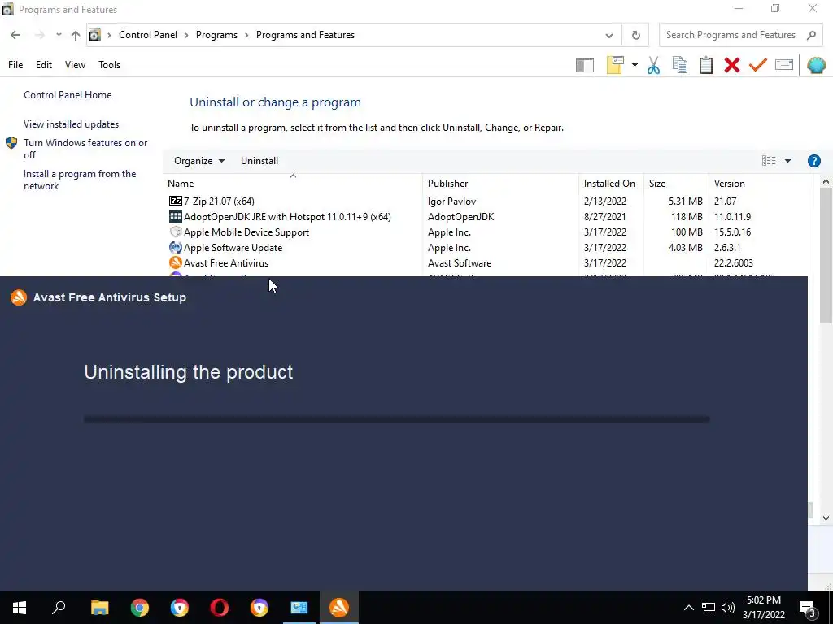Open the recent locations dropdown arrow
The width and height of the screenshot is (833, 624).
59,35
